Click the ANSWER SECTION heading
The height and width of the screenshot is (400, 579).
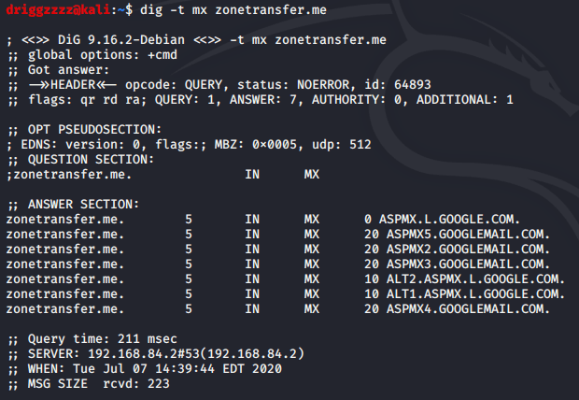(77, 204)
